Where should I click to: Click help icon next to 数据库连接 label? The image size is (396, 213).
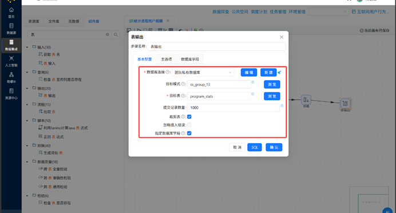tap(167, 72)
